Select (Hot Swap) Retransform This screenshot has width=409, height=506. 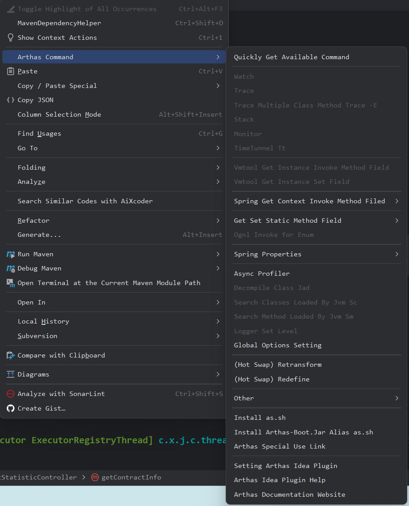[316, 365]
